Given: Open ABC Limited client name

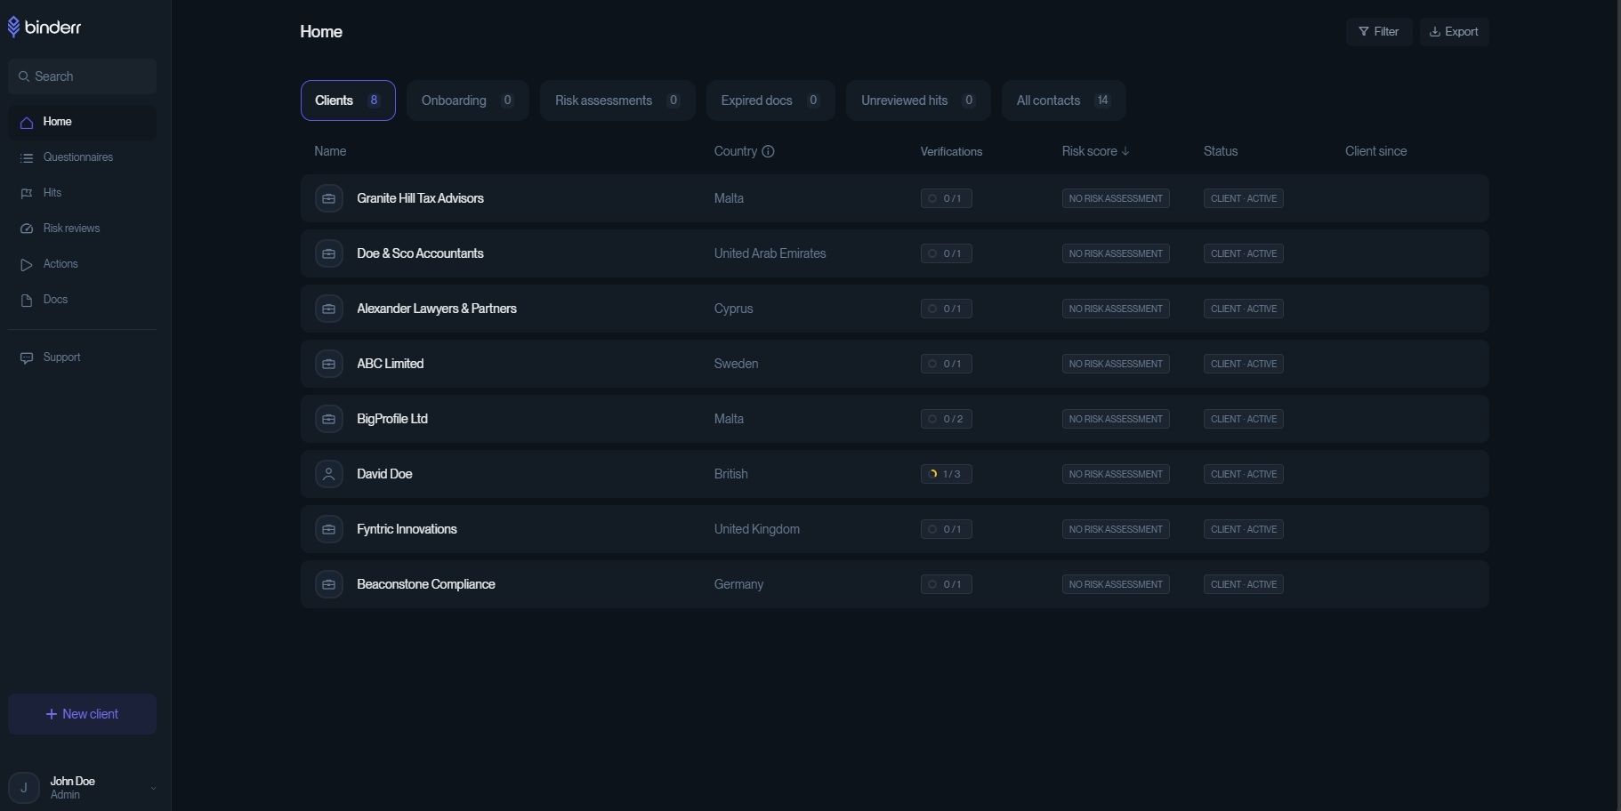Looking at the screenshot, I should tap(390, 364).
